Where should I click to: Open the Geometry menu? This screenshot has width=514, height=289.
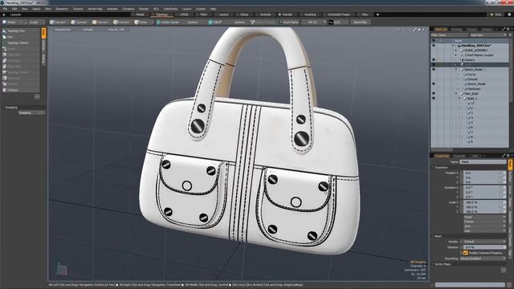62,9
